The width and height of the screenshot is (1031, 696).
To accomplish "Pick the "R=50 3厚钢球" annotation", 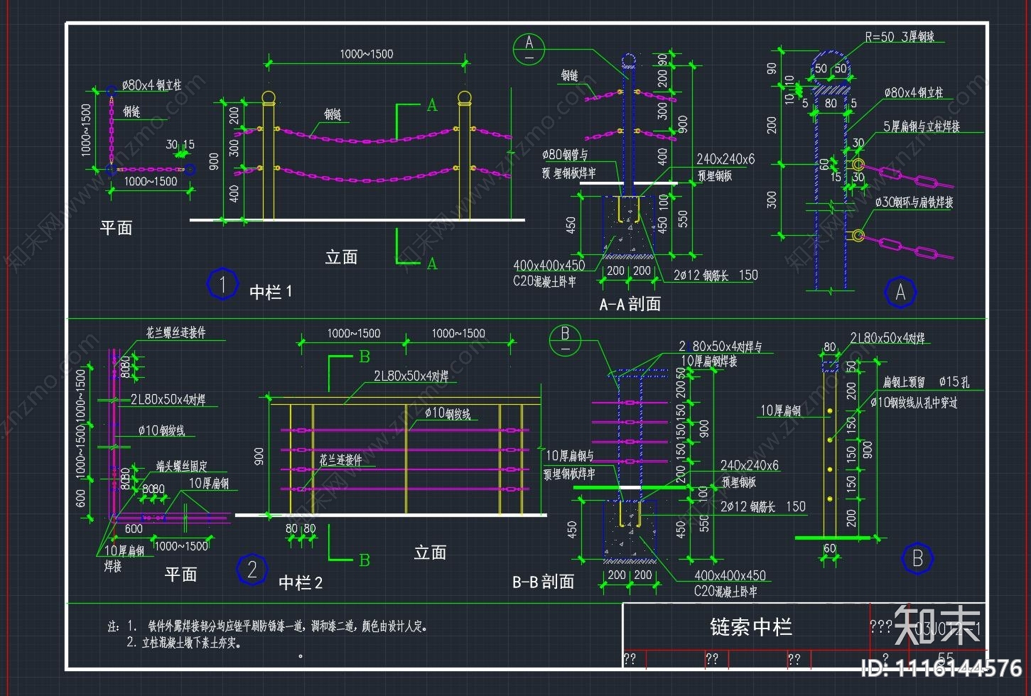I will click(x=899, y=37).
